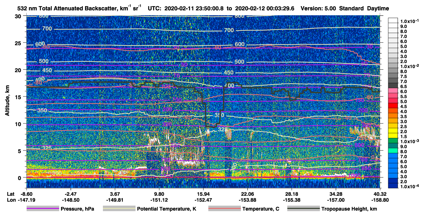Click the altitude tick label 10

19,124
